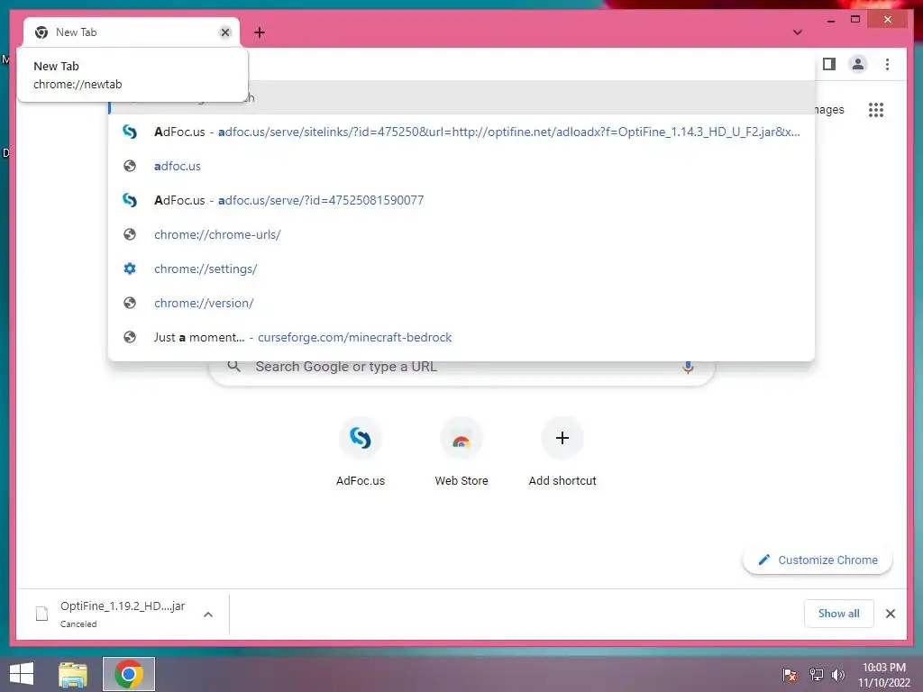923x692 pixels.
Task: Click the globe icon beside Just a moment
Action: click(x=130, y=337)
